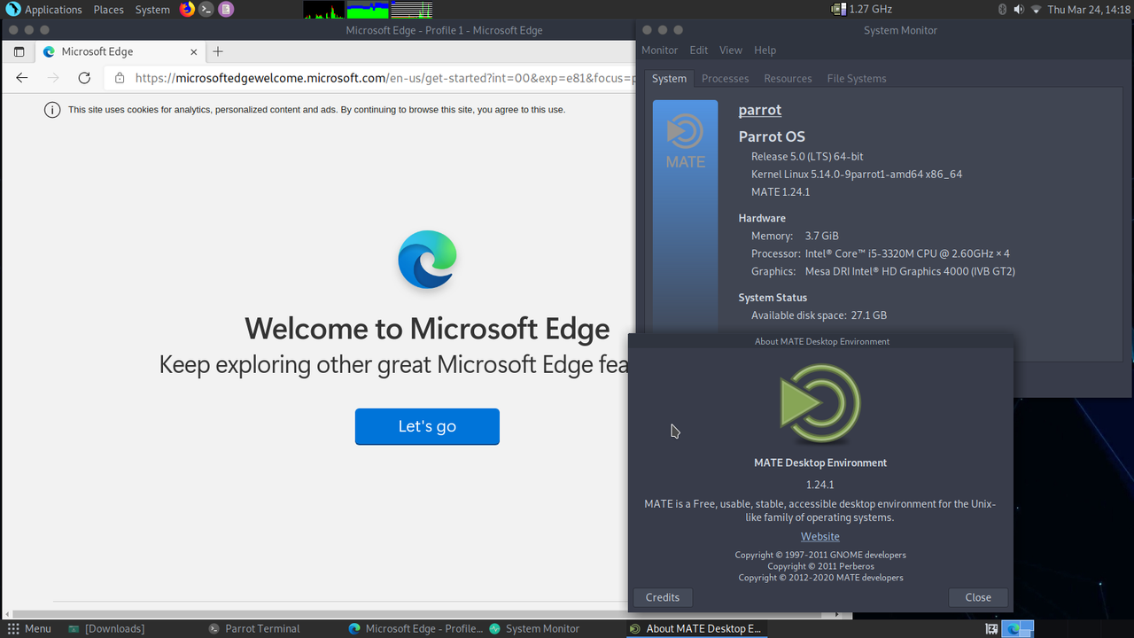1134x638 pixels.
Task: Open the terminal launcher in top panel
Action: [206, 10]
